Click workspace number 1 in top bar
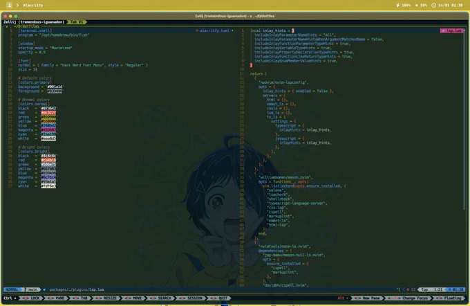The image size is (470, 306). coord(9,5)
